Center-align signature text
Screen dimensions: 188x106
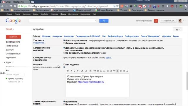[121, 71]
